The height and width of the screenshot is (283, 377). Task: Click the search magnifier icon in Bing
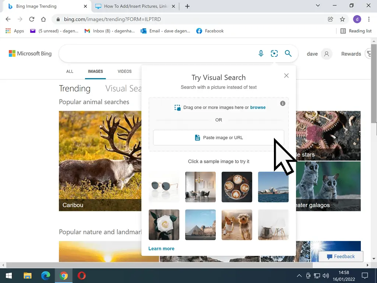(x=288, y=53)
